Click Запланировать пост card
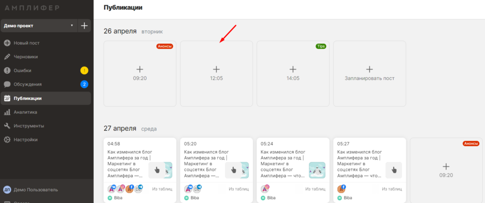This screenshot has height=203, width=485. 369,73
